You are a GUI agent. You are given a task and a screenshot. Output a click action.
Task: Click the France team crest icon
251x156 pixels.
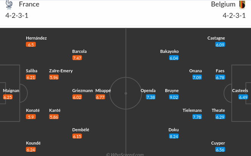click(x=10, y=5)
